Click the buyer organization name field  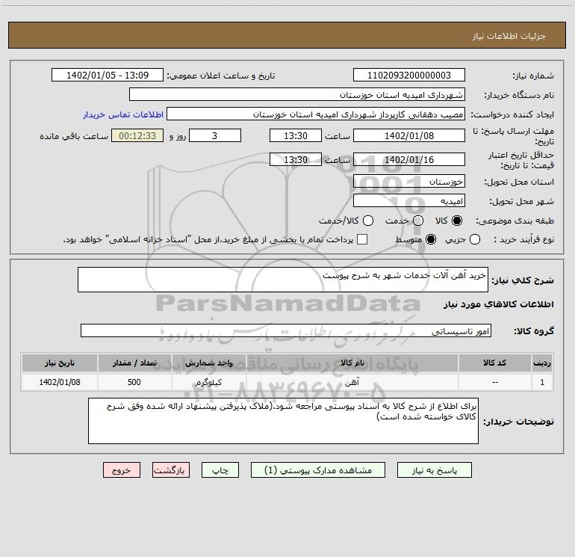tap(297, 95)
